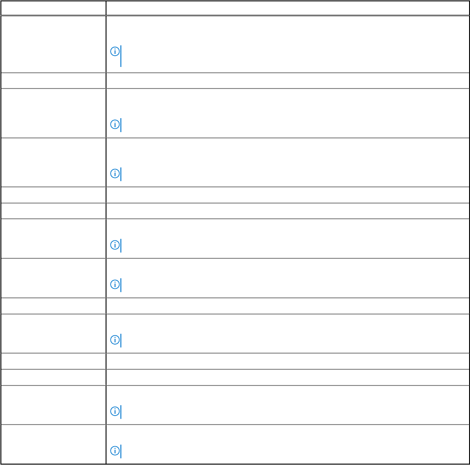Open the info note icon in the tenth body row
Viewport: 470px width, 465px height.
pyautogui.click(x=115, y=340)
